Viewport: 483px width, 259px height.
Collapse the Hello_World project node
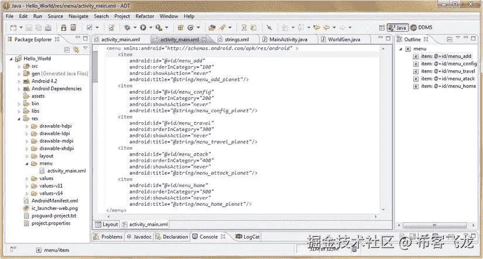tap(11, 58)
